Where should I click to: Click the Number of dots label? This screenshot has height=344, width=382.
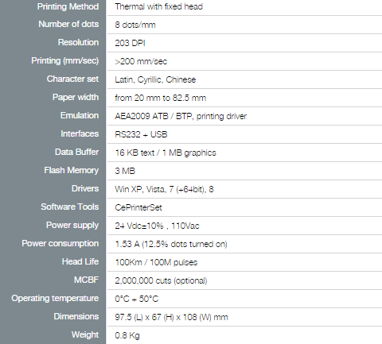[68, 24]
